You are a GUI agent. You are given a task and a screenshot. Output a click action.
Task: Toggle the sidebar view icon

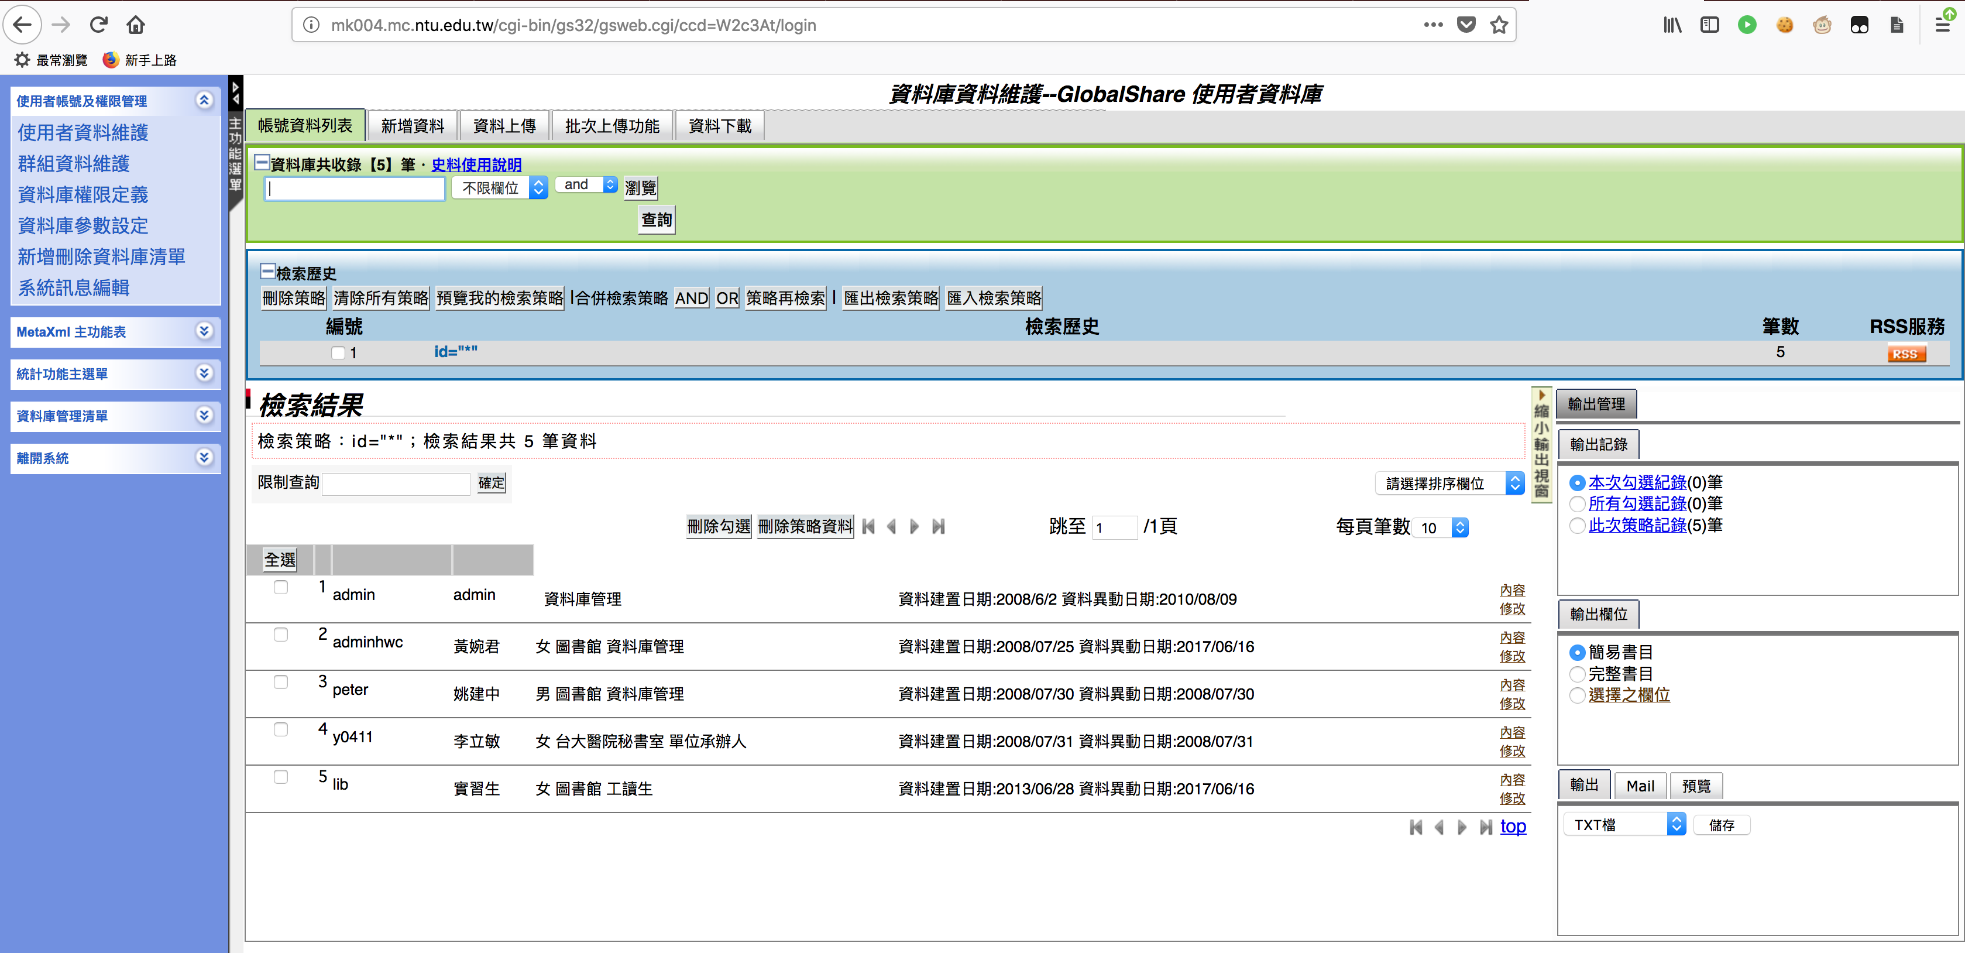pyautogui.click(x=1709, y=25)
